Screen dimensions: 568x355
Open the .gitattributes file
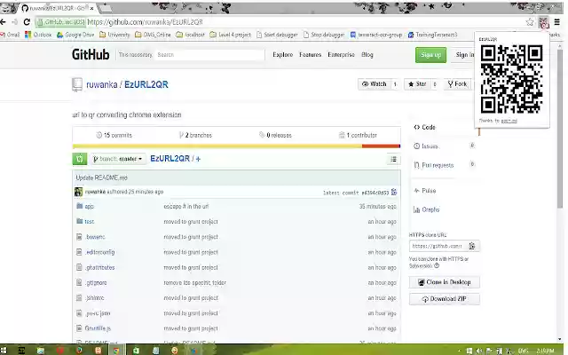pyautogui.click(x=99, y=268)
